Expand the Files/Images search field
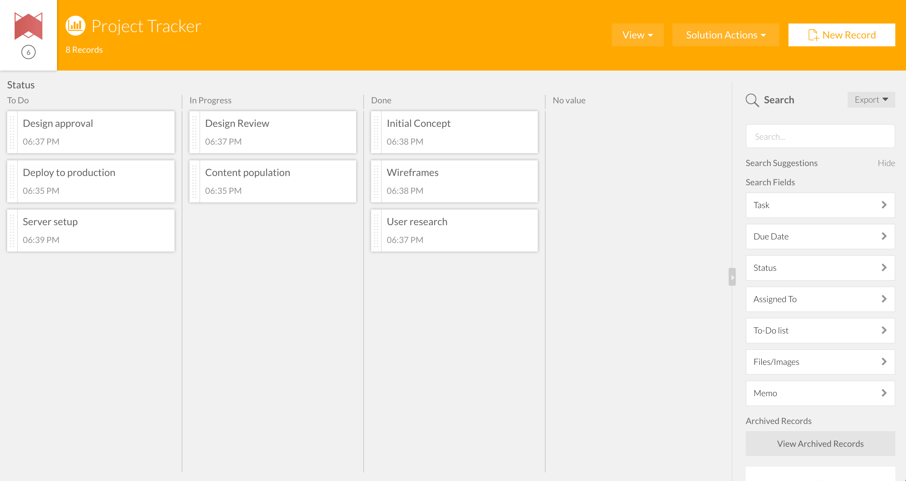 pos(820,362)
